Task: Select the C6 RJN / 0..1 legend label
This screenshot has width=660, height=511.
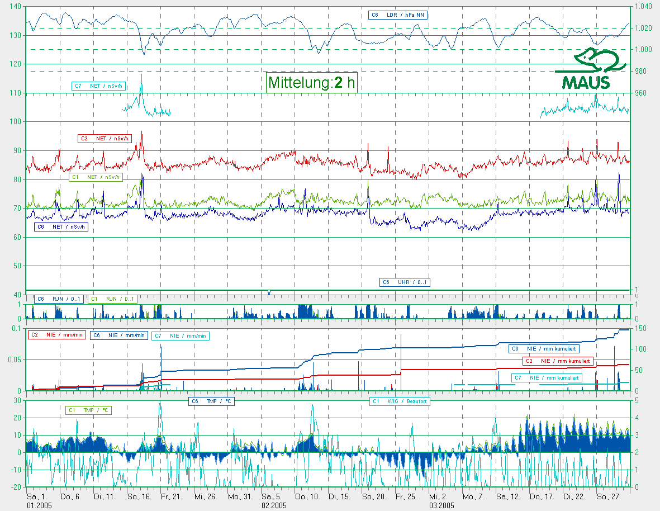Action: tap(59, 299)
